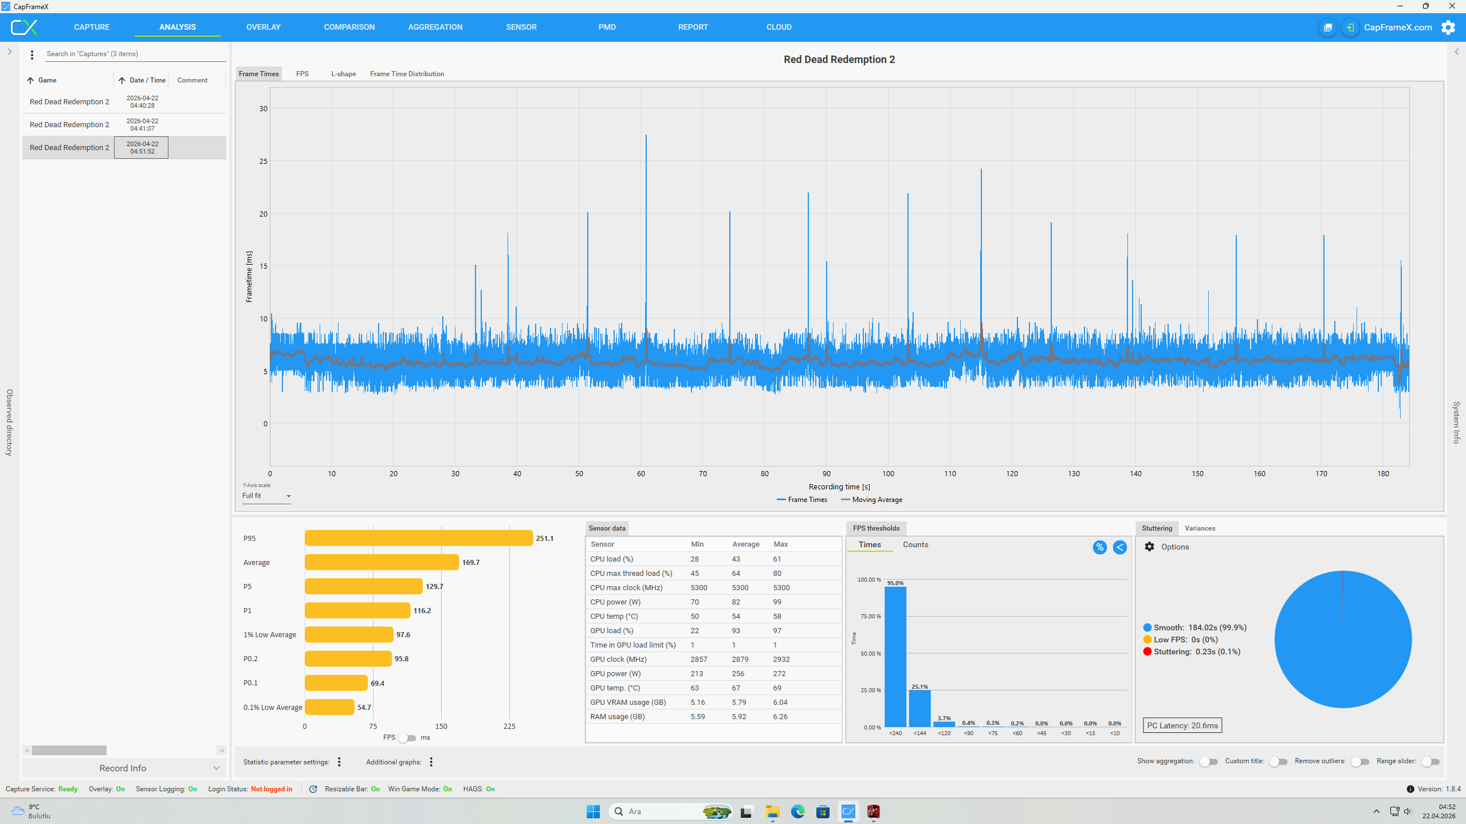Viewport: 1466px width, 824px height.
Task: Switch to the Counts view
Action: coord(915,544)
